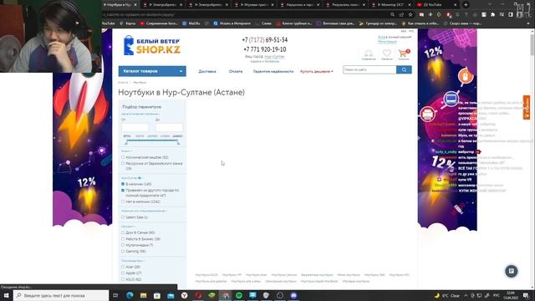The width and height of the screenshot is (535, 301).
Task: Check the Gaming checkbox
Action: point(123,251)
